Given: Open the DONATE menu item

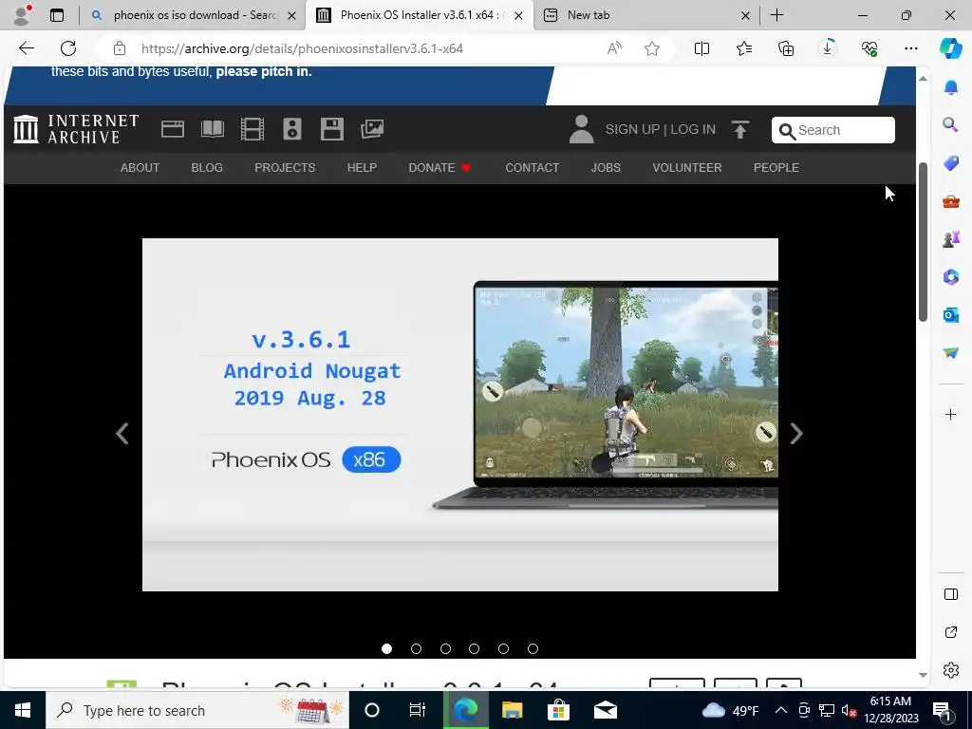Looking at the screenshot, I should pyautogui.click(x=439, y=168).
